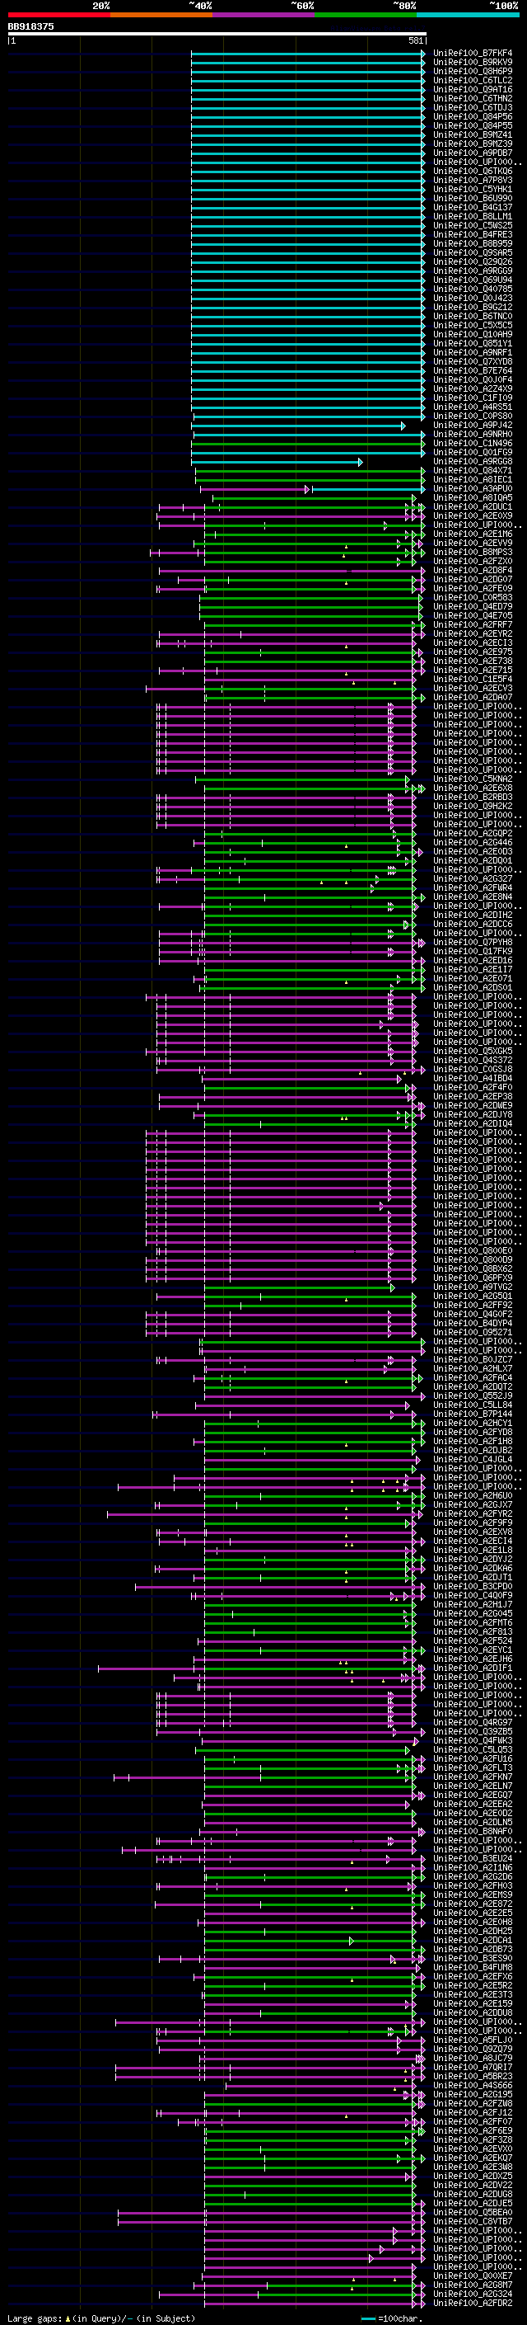Click the label UniRef100_A2G327
The width and height of the screenshot is (527, 2325).
pos(473,878)
